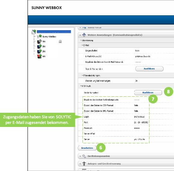Click the Test-E-Mail senden label
This screenshot has height=171, width=174.
pyautogui.click(x=94, y=69)
